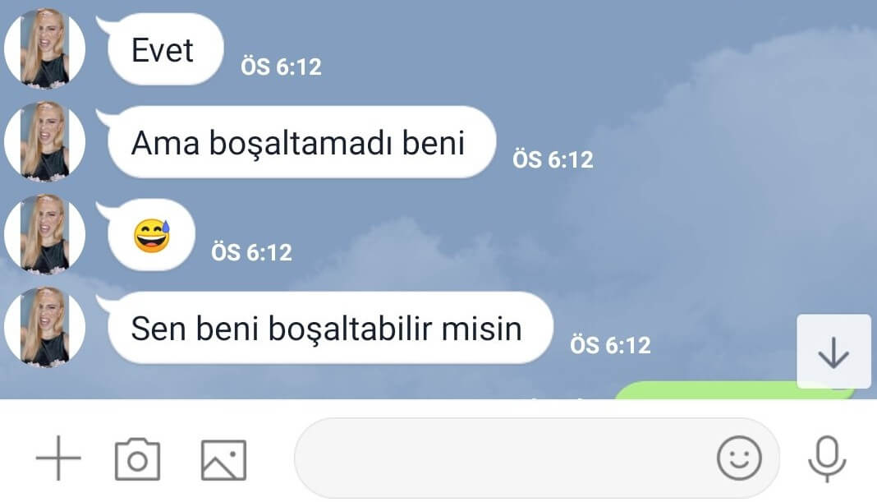Tap the ÖS 6:12 timestamp beside "Evet"
Screen dimensions: 877x502
[282, 67]
